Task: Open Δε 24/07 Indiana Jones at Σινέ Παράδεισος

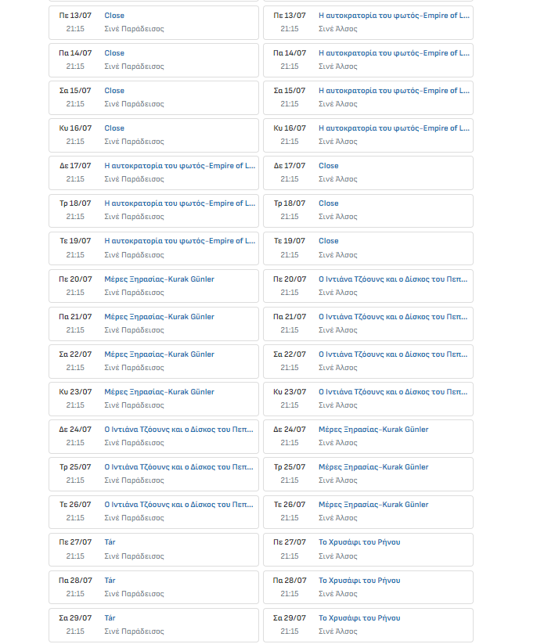Action: pos(179,430)
